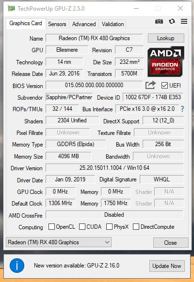194x282 pixels.
Task: Click the Update Now button
Action: pyautogui.click(x=167, y=266)
